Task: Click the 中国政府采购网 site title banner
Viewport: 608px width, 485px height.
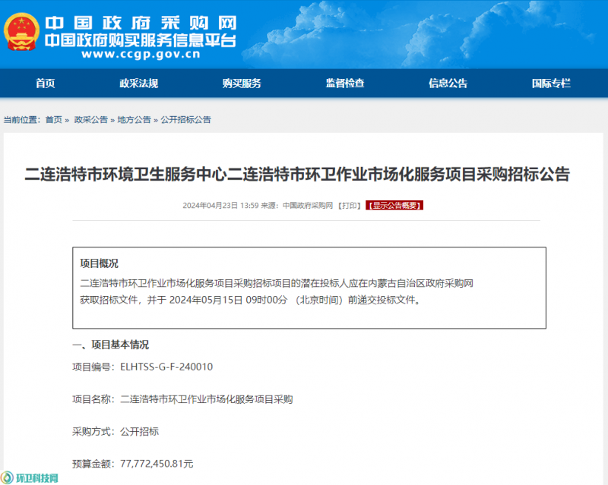Action: pyautogui.click(x=141, y=24)
